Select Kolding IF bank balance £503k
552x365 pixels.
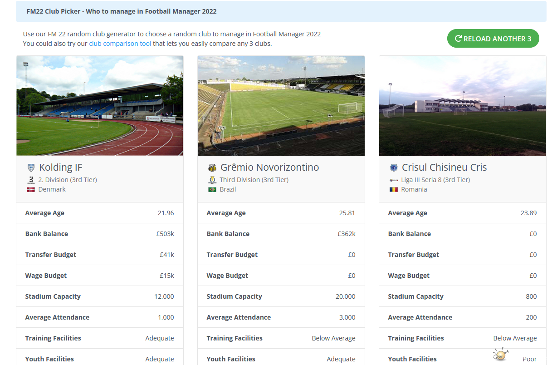click(165, 234)
